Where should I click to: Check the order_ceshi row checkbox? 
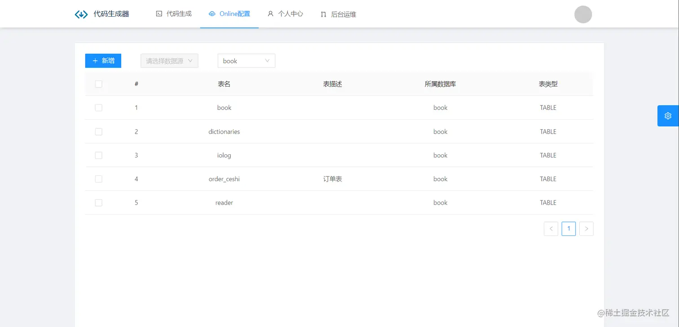tap(99, 179)
